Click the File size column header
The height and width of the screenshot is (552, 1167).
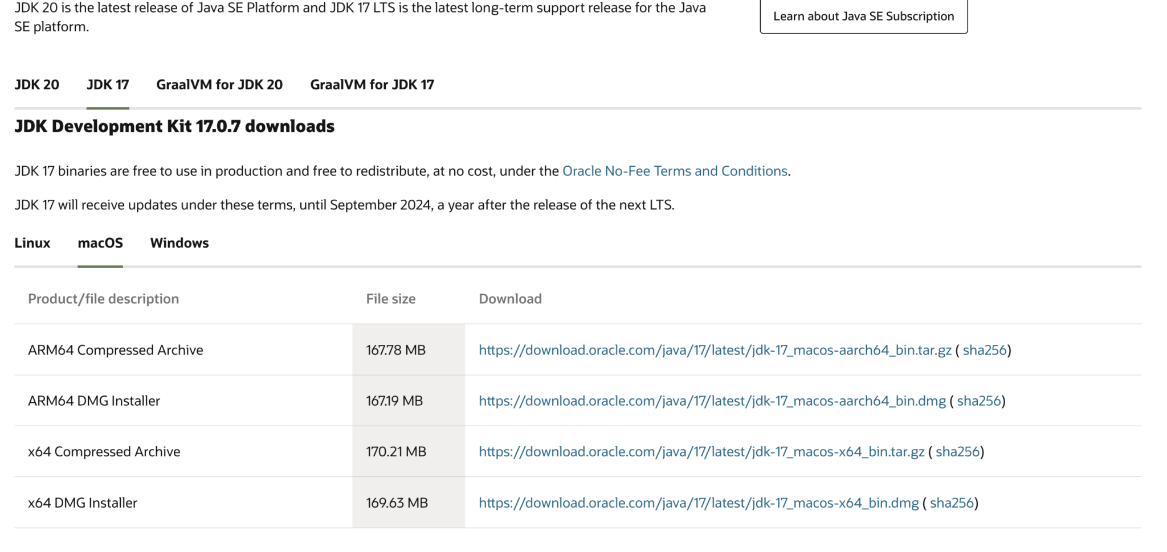[x=391, y=298]
